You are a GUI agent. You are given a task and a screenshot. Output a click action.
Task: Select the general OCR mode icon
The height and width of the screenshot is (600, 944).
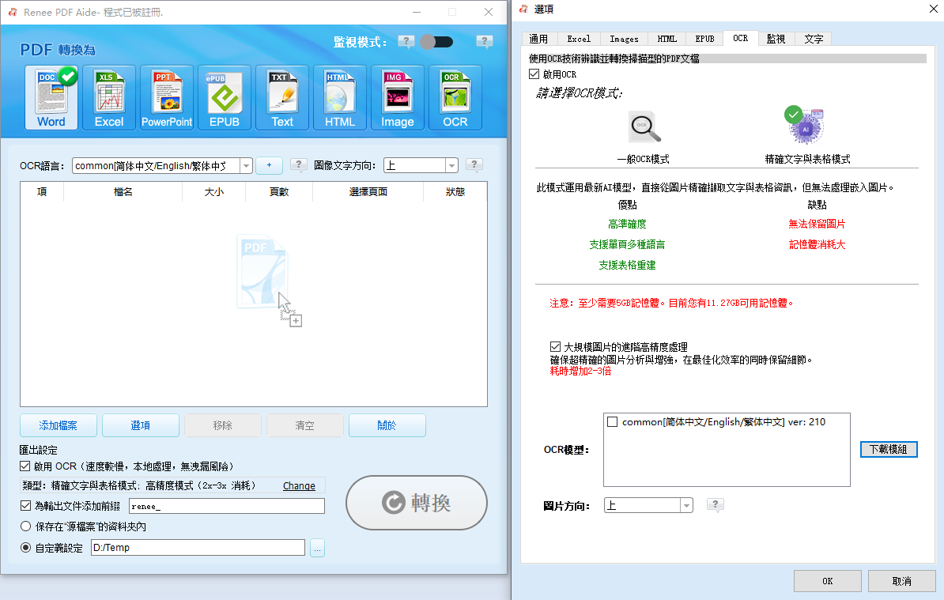click(x=644, y=127)
